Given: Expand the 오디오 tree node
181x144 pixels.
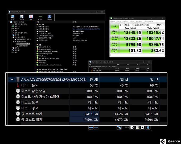Looking at the screenshot, I should point(11,48).
